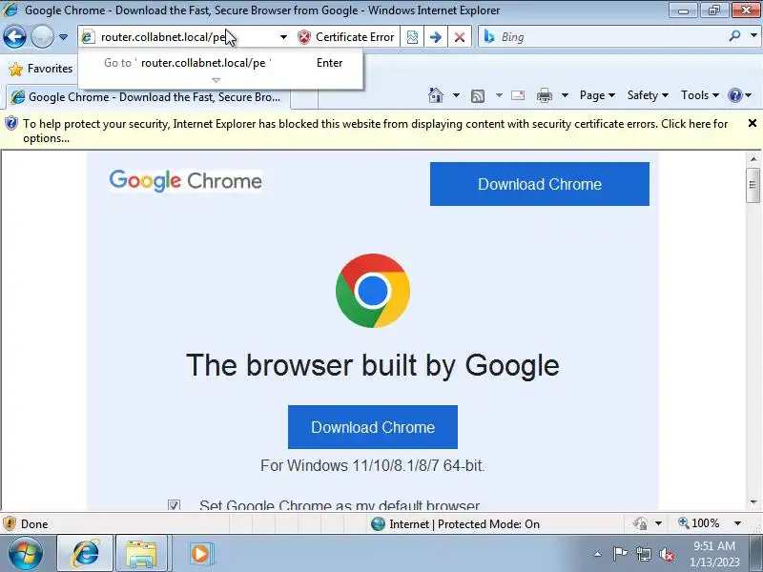
Task: Click the Home toolbar icon
Action: pos(436,95)
